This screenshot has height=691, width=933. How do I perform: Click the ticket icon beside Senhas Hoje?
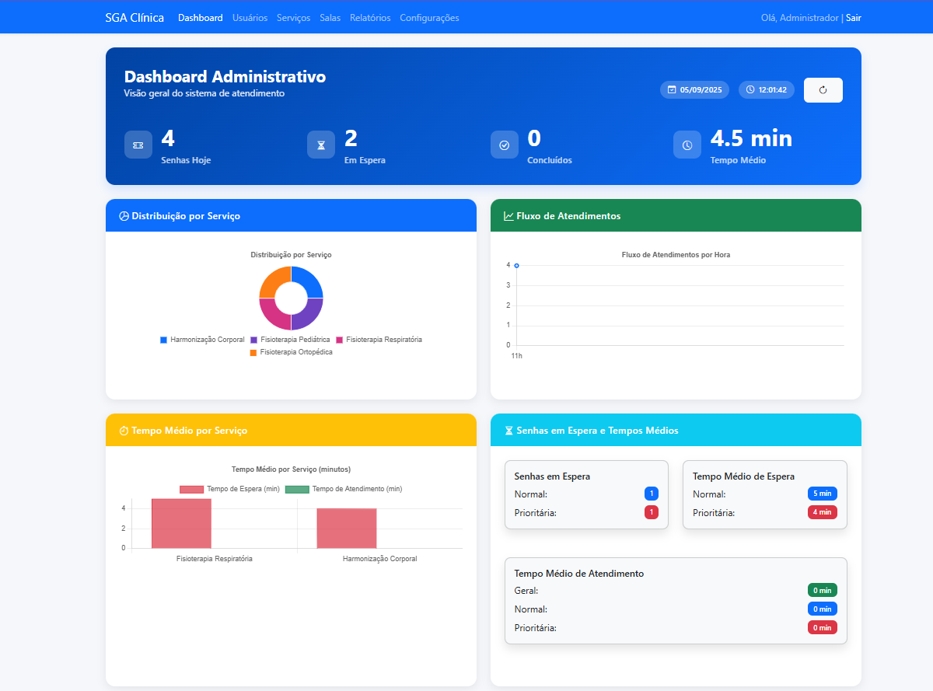(138, 145)
